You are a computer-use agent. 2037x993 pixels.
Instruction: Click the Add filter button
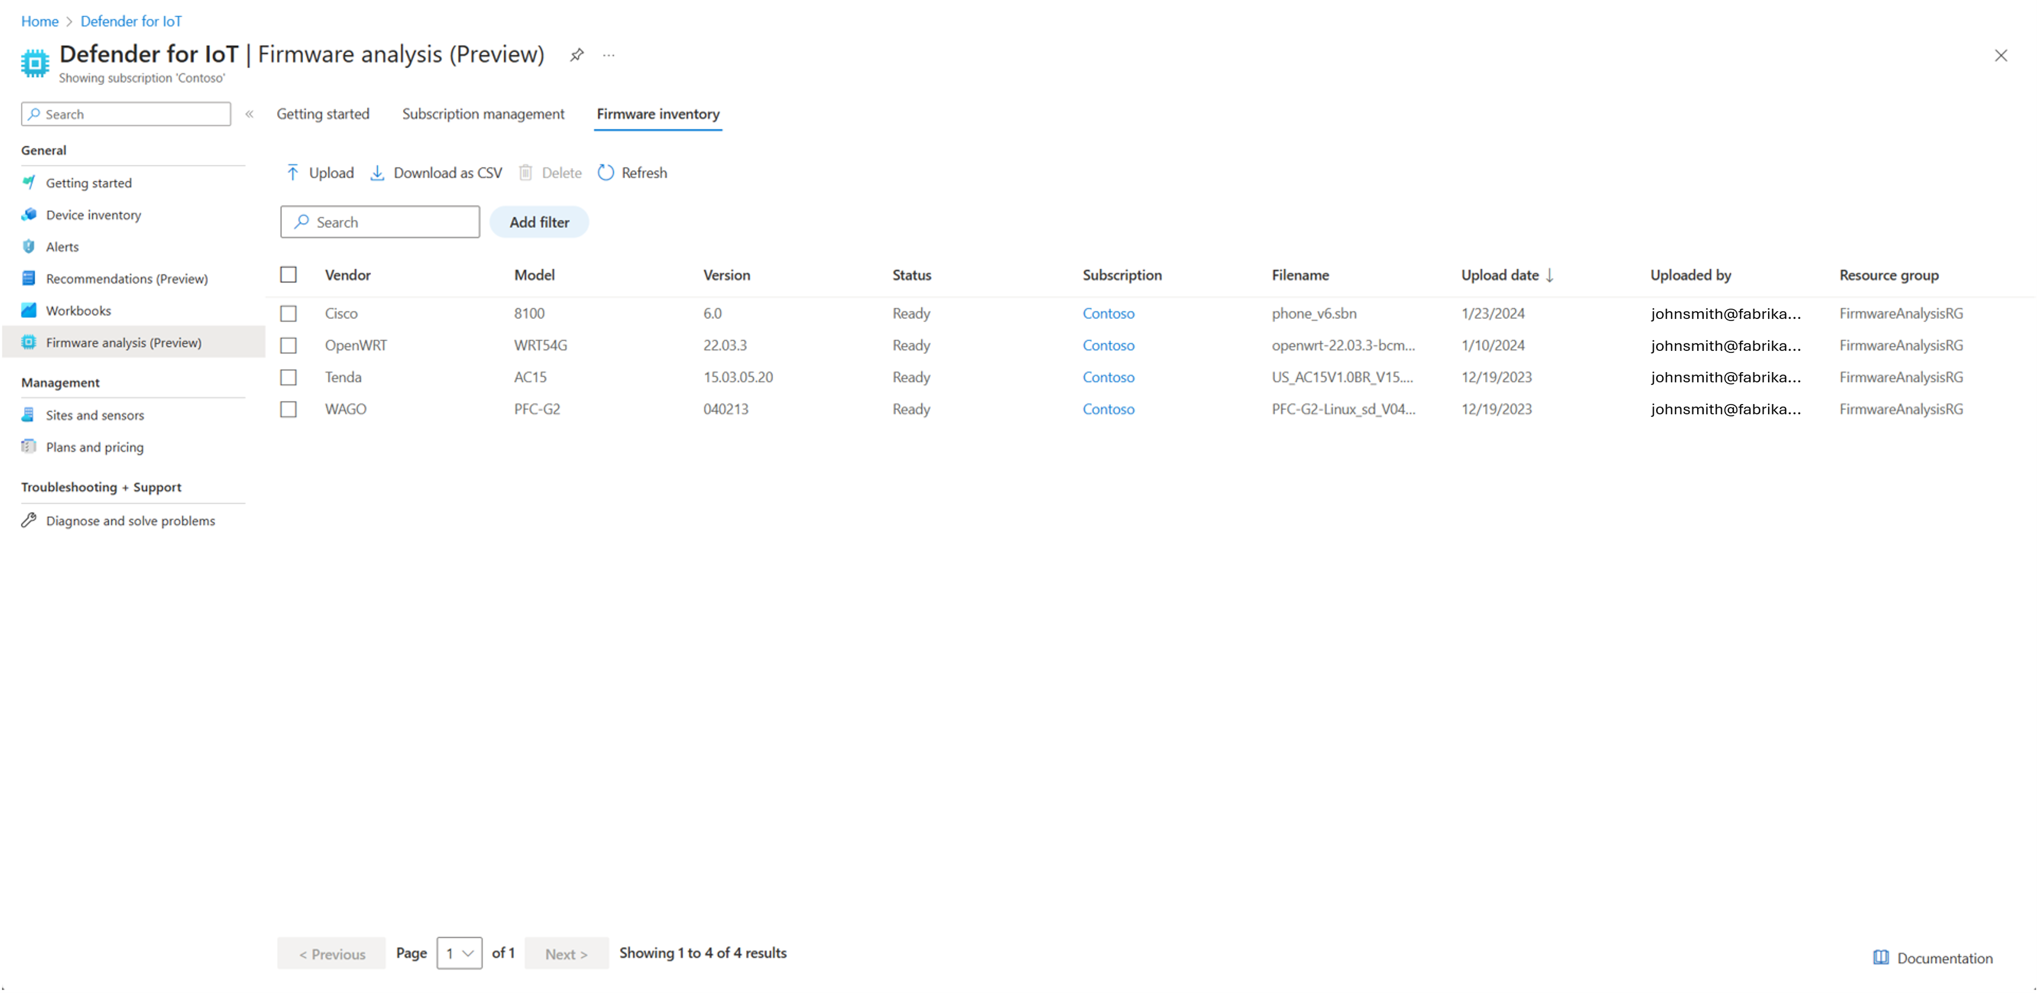(539, 222)
